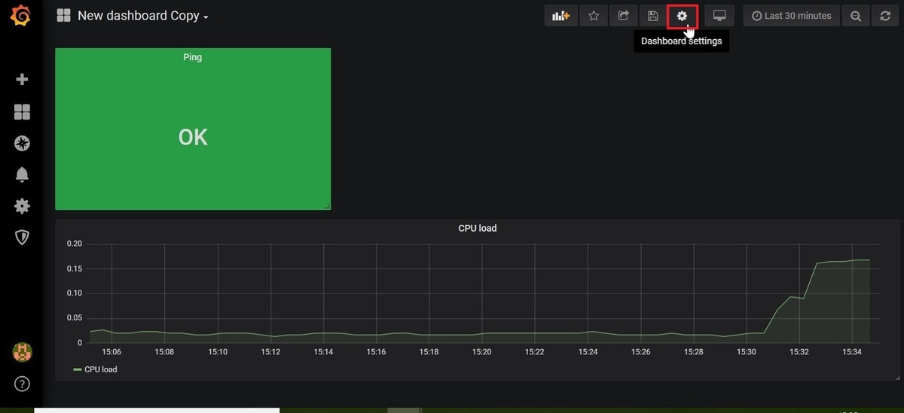Screen dimensions: 904x413
Task: Click the dashboard grid icon beside title
Action: [x=63, y=16]
